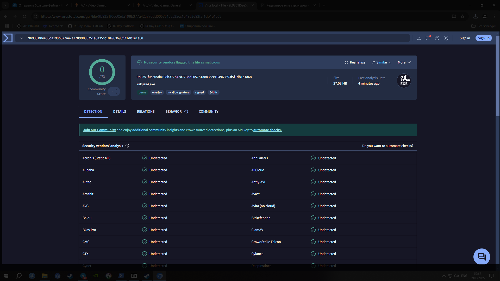Click the green check icon in the no-vendors-flagged banner
Screen dimensions: 500x281
coord(139,62)
